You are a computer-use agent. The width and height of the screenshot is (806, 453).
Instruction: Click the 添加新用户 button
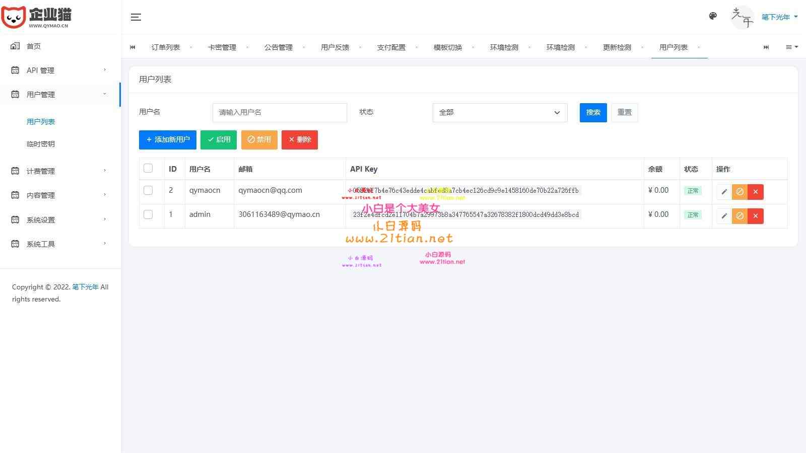click(167, 139)
